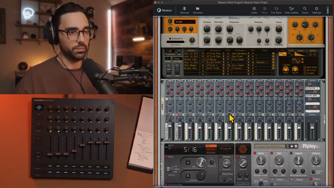The height and width of the screenshot is (188, 334).
Task: Click the Space Amount knob
Action: [243, 163]
